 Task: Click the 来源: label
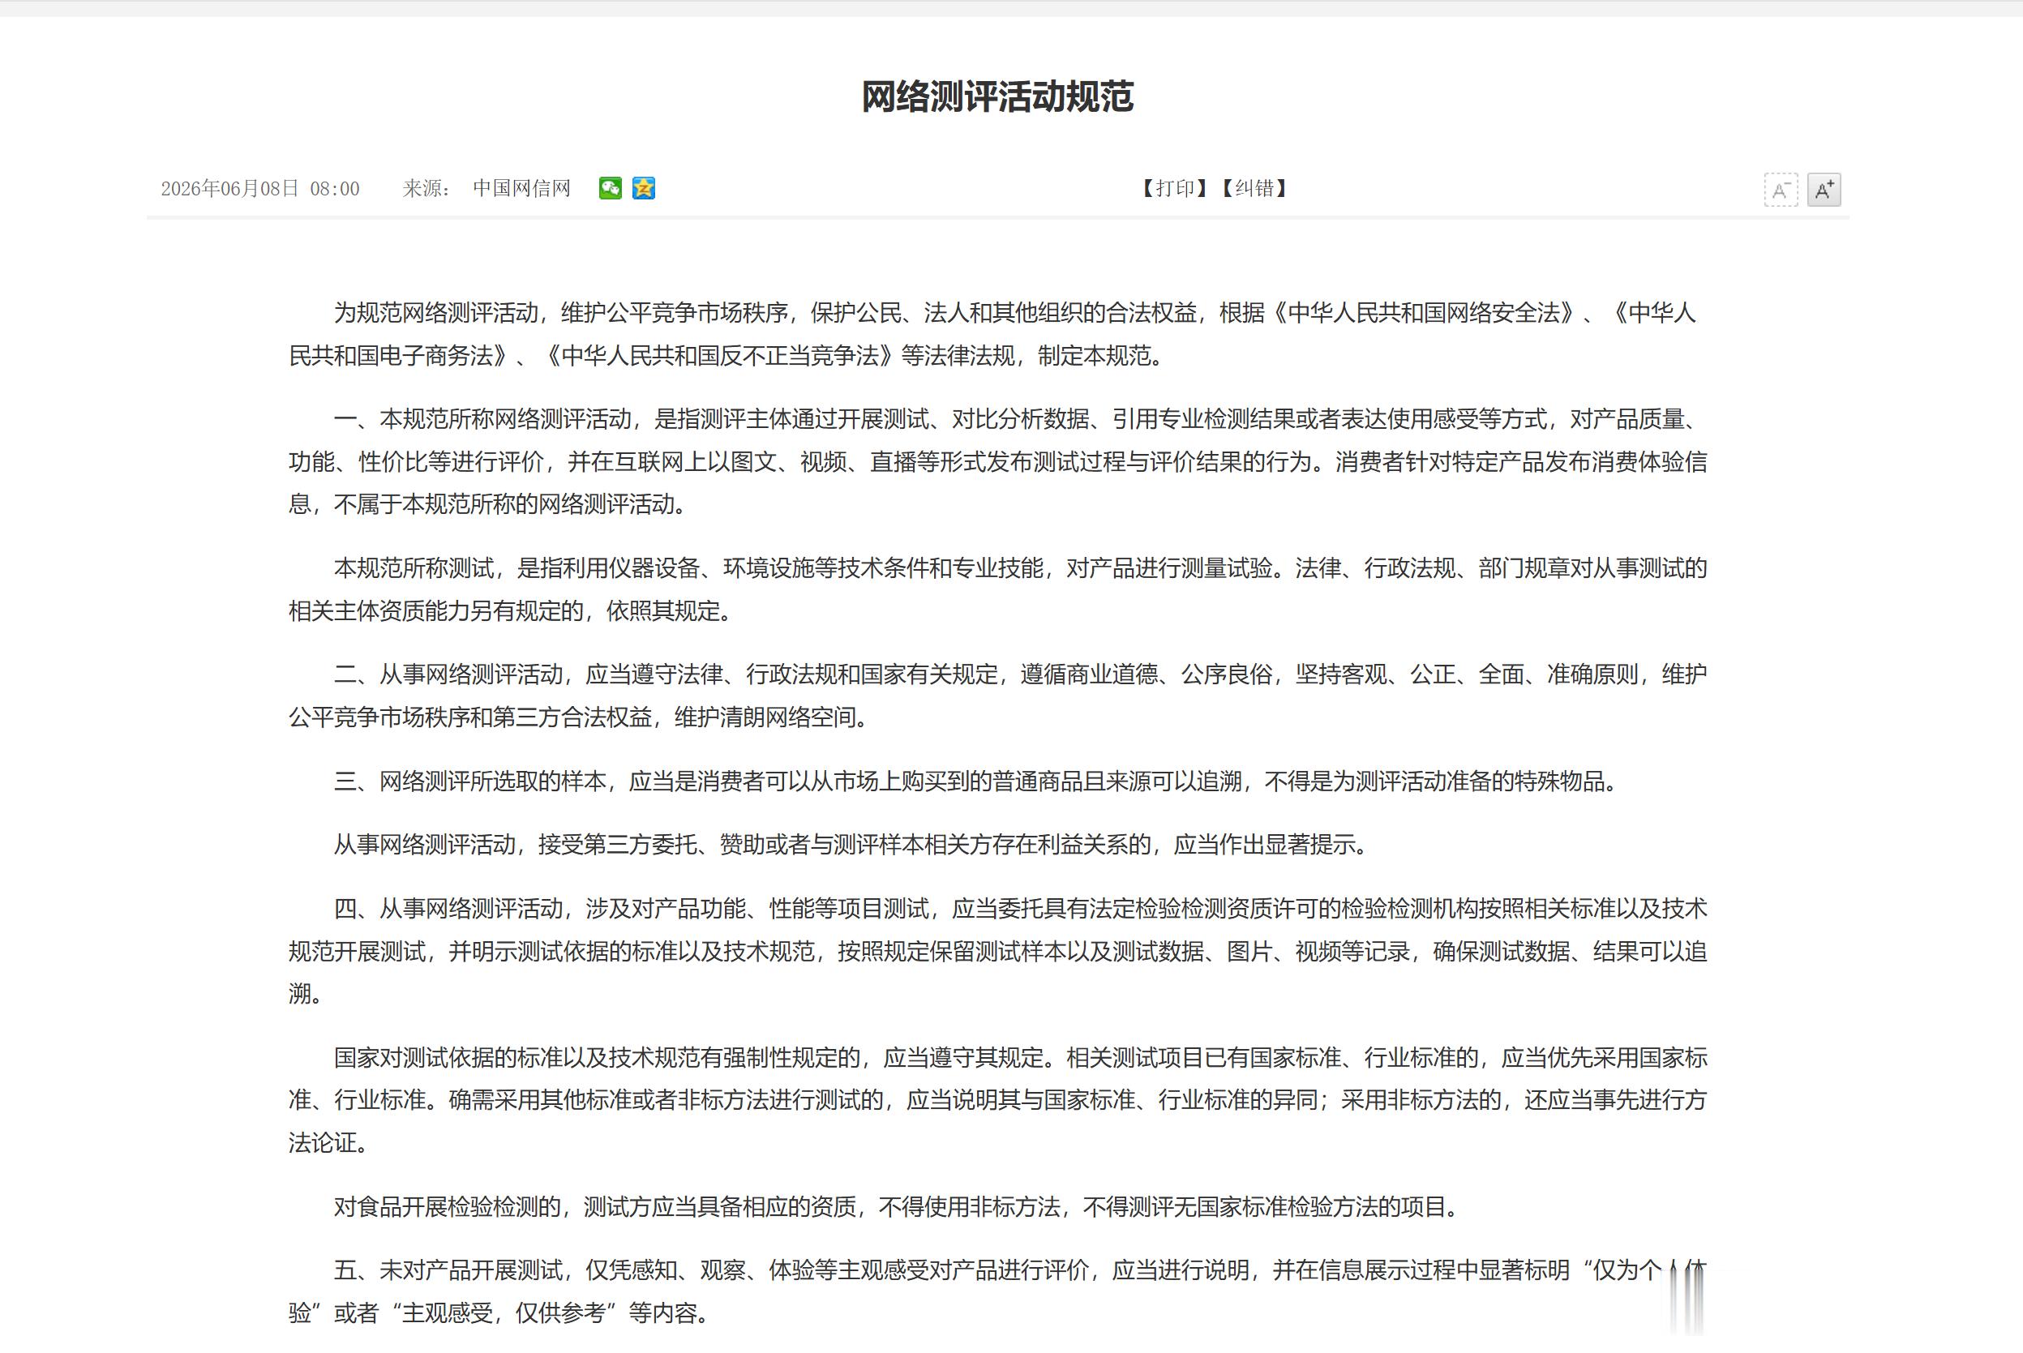pyautogui.click(x=426, y=188)
